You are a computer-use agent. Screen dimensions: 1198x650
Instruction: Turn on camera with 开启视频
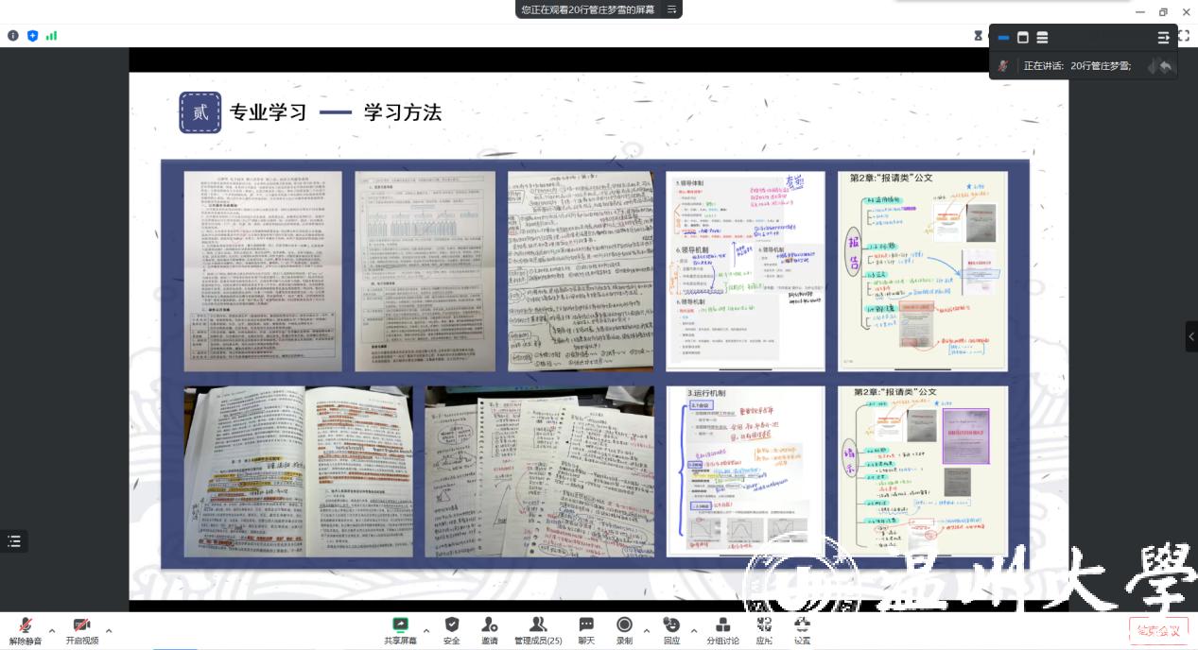[81, 625]
